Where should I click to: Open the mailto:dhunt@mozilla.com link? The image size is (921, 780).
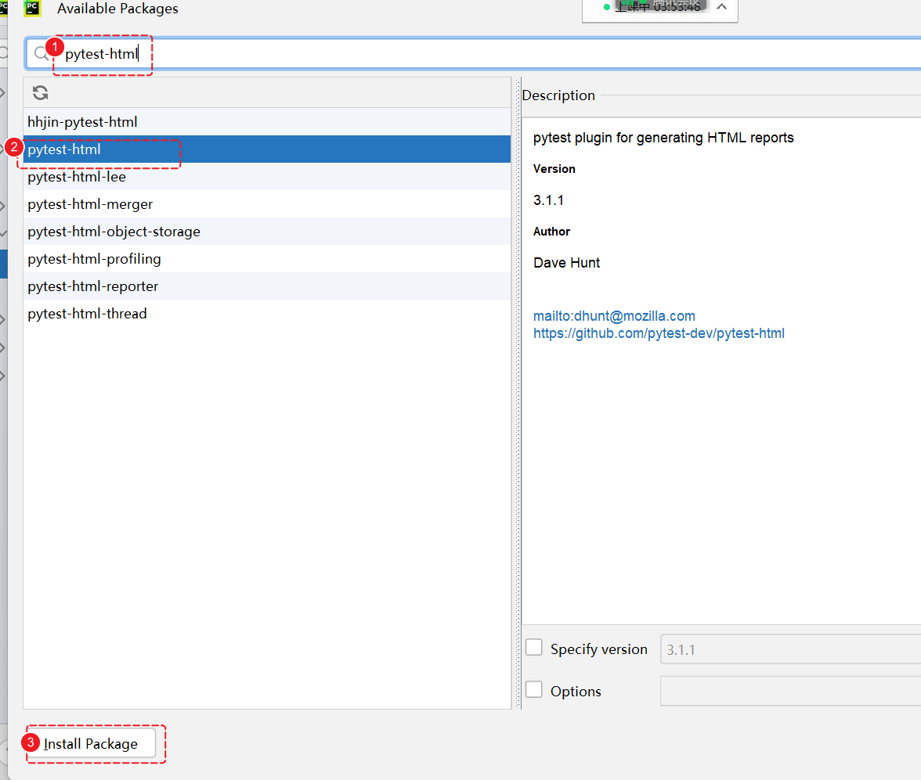pos(614,316)
